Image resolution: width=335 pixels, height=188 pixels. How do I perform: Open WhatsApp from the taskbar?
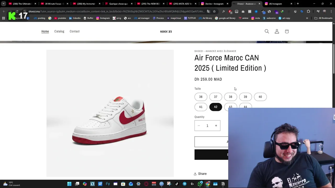(200, 184)
